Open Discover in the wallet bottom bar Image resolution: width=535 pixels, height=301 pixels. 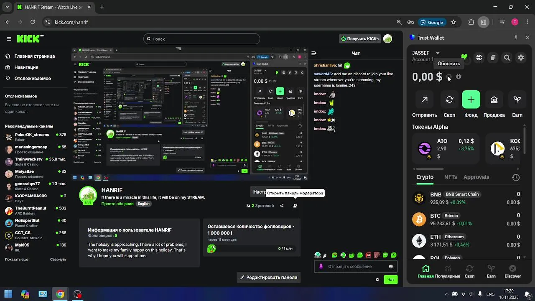(x=513, y=271)
